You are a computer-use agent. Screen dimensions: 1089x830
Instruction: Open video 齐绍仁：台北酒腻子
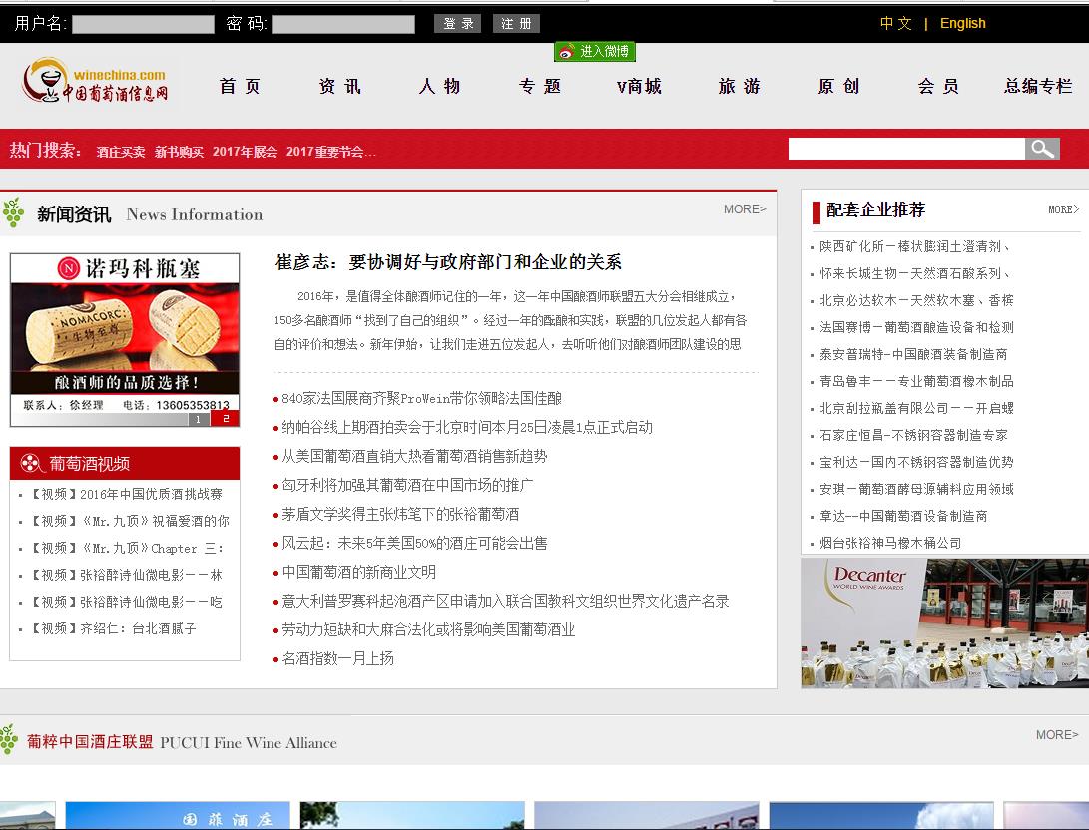113,628
